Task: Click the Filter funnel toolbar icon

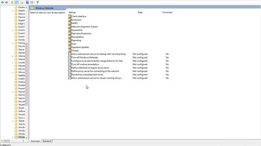Action: [x=38, y=2]
